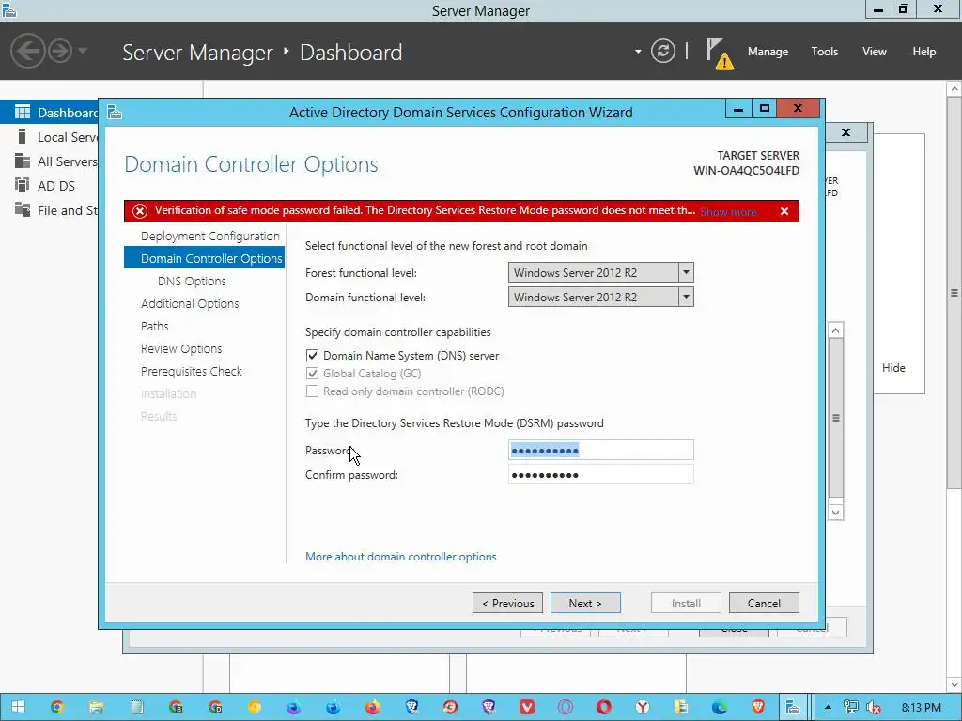Click Read only domain controller (RODC) checkbox
The width and height of the screenshot is (962, 721).
[312, 391]
